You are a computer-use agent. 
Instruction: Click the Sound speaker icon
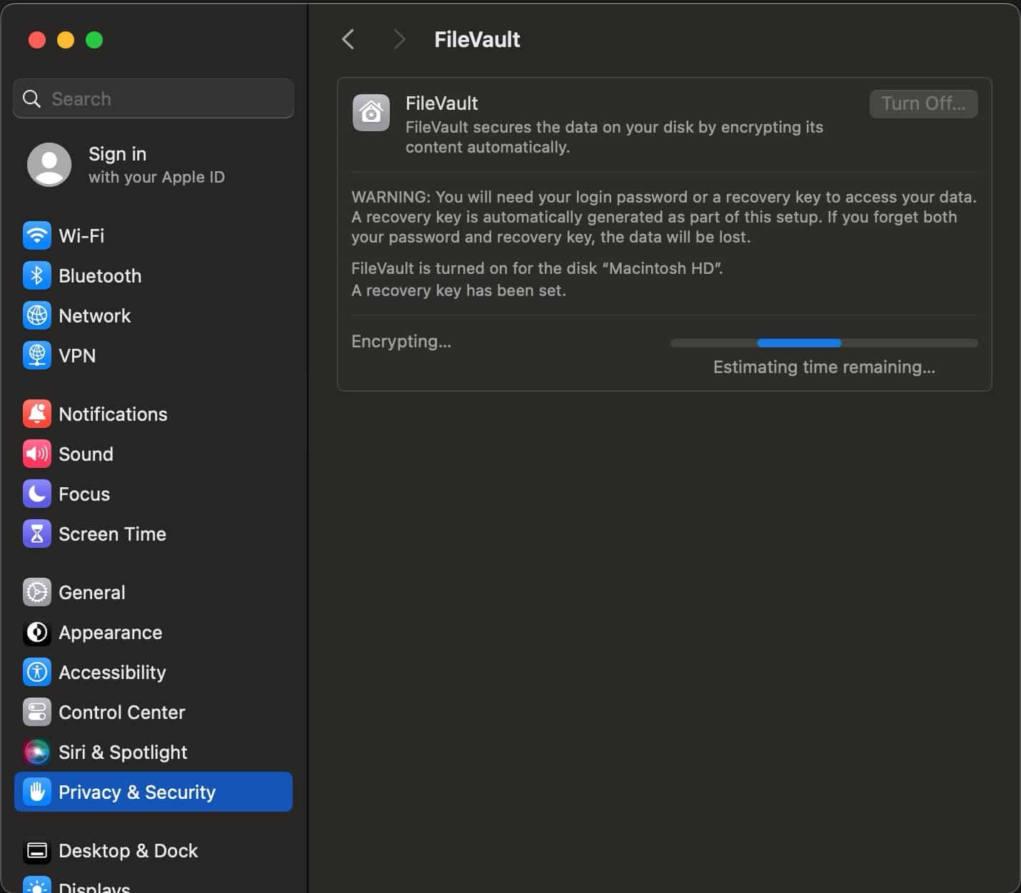[x=37, y=454]
